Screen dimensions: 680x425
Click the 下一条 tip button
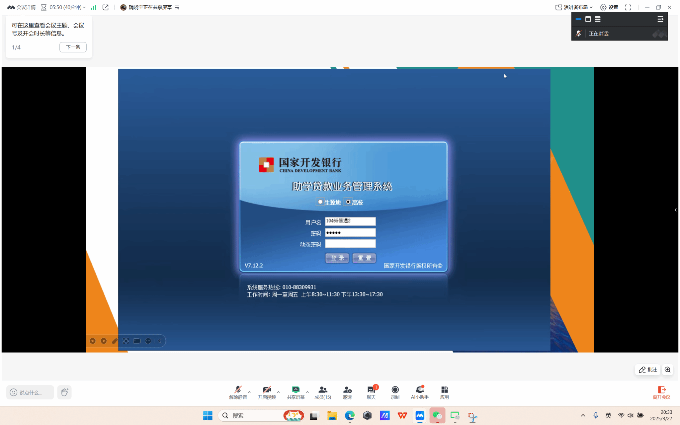click(x=73, y=47)
